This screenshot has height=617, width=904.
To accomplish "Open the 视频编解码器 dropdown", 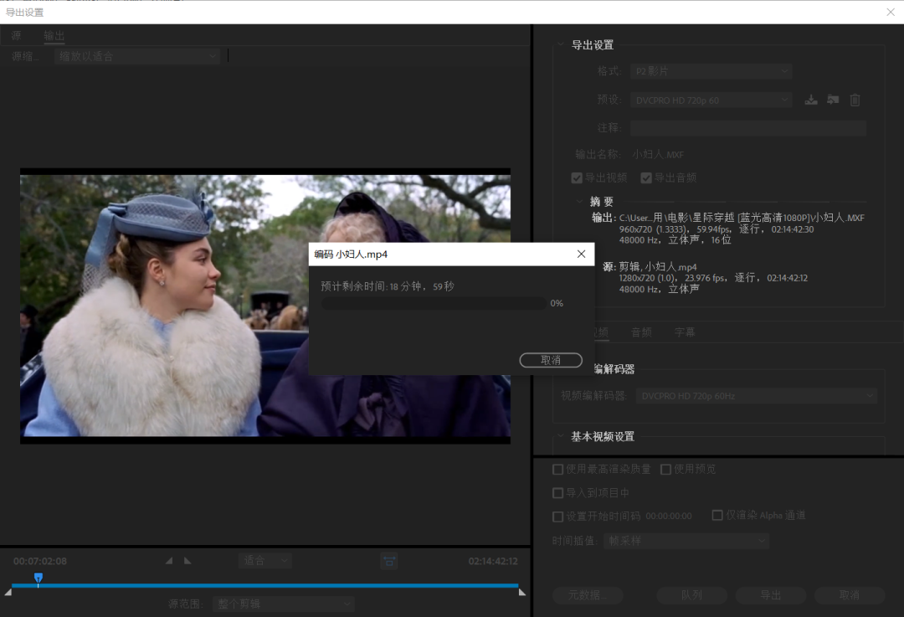I will click(x=757, y=396).
